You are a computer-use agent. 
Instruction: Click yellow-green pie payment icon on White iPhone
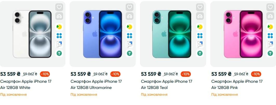click(x=59, y=27)
